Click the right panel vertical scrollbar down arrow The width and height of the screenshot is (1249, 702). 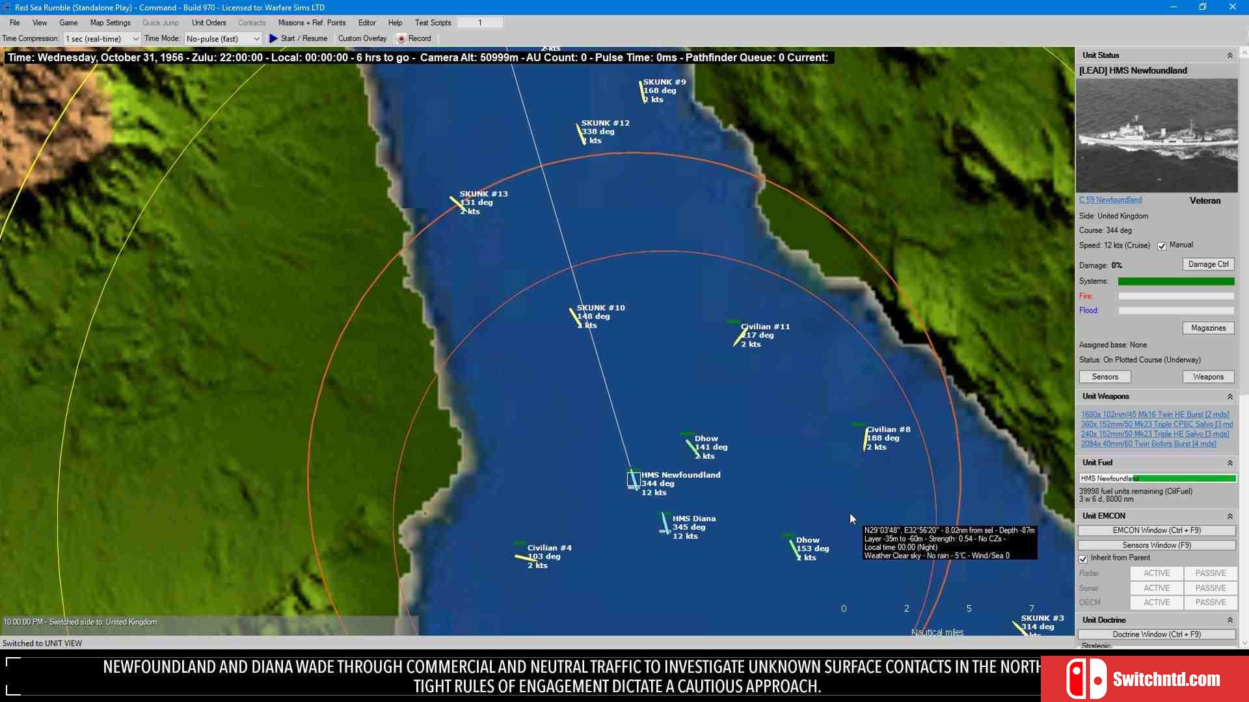[x=1243, y=643]
